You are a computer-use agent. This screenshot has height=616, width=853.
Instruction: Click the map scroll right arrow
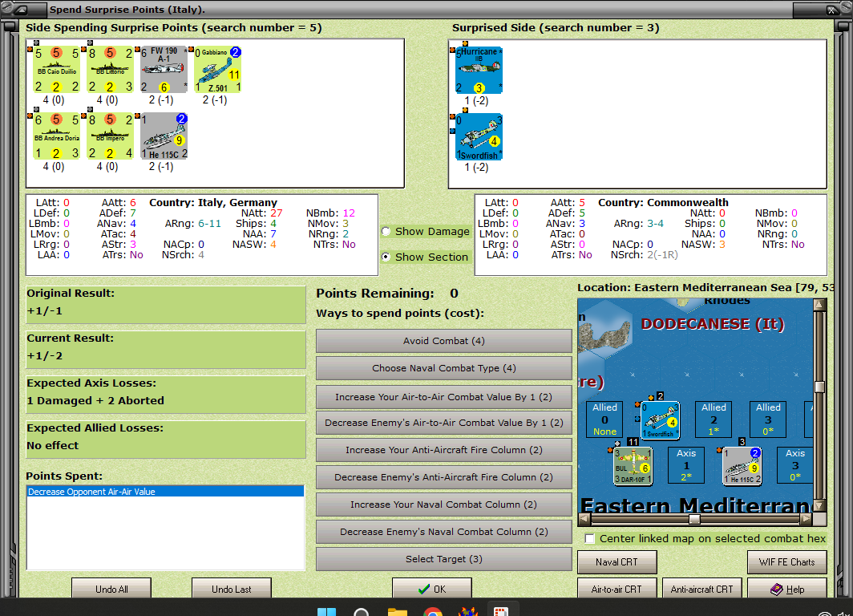pyautogui.click(x=807, y=519)
